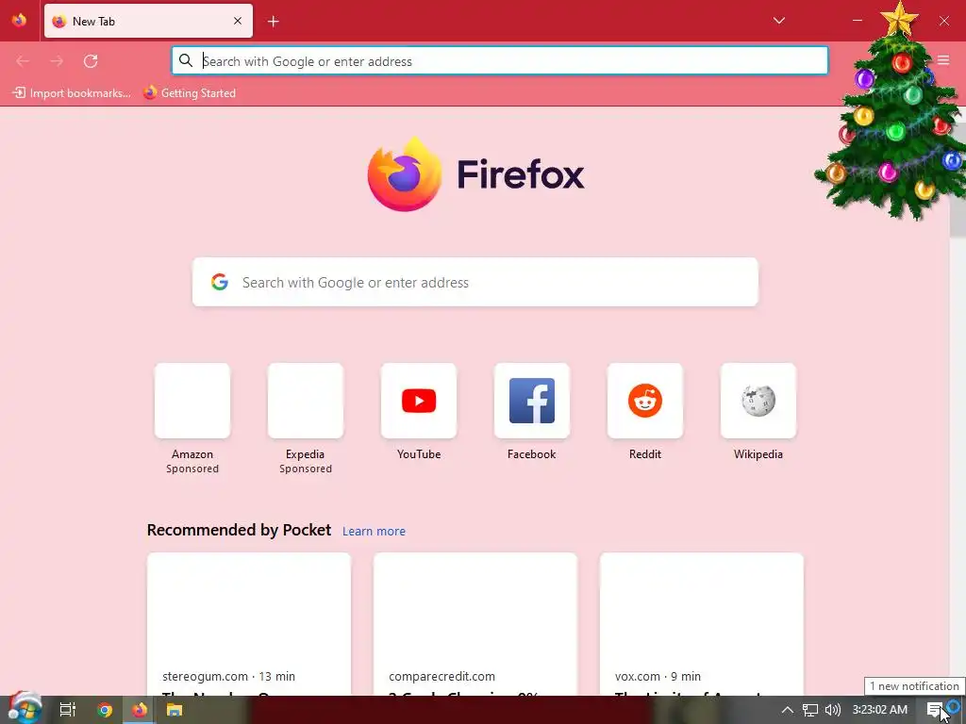The image size is (966, 724).
Task: Open Getting Started bookmark
Action: click(190, 93)
